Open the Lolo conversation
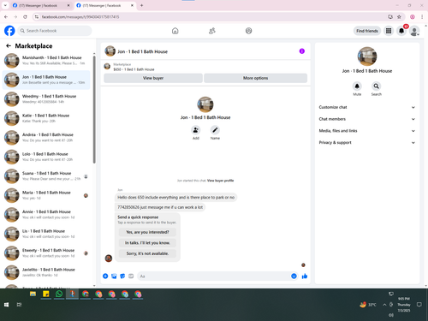428x321 pixels. 46,157
